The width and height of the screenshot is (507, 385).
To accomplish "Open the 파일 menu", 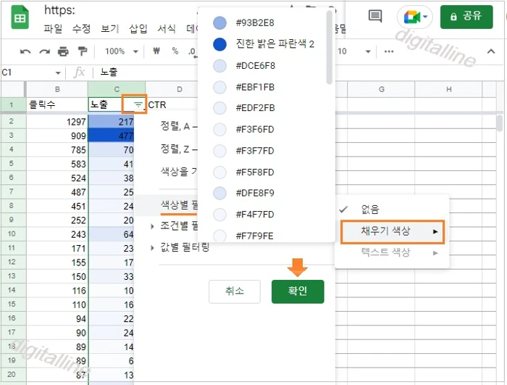I will pos(53,29).
